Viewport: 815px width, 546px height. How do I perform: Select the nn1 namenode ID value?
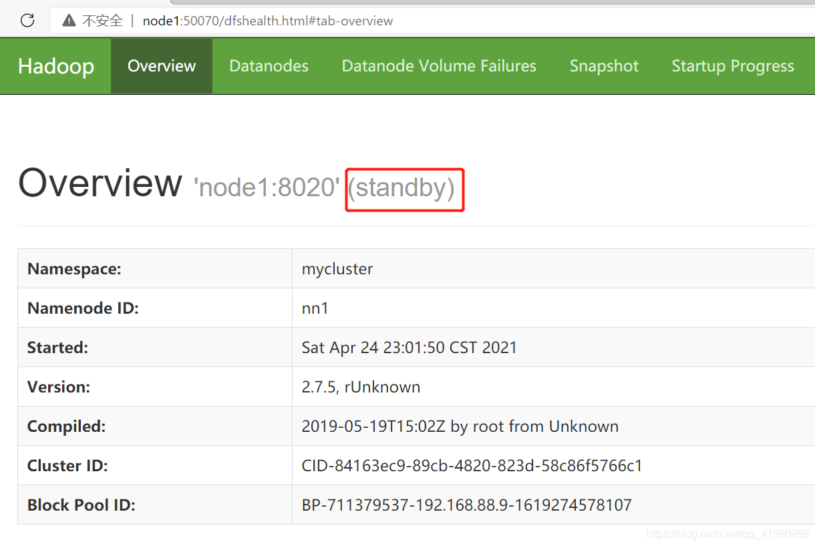[x=315, y=308]
